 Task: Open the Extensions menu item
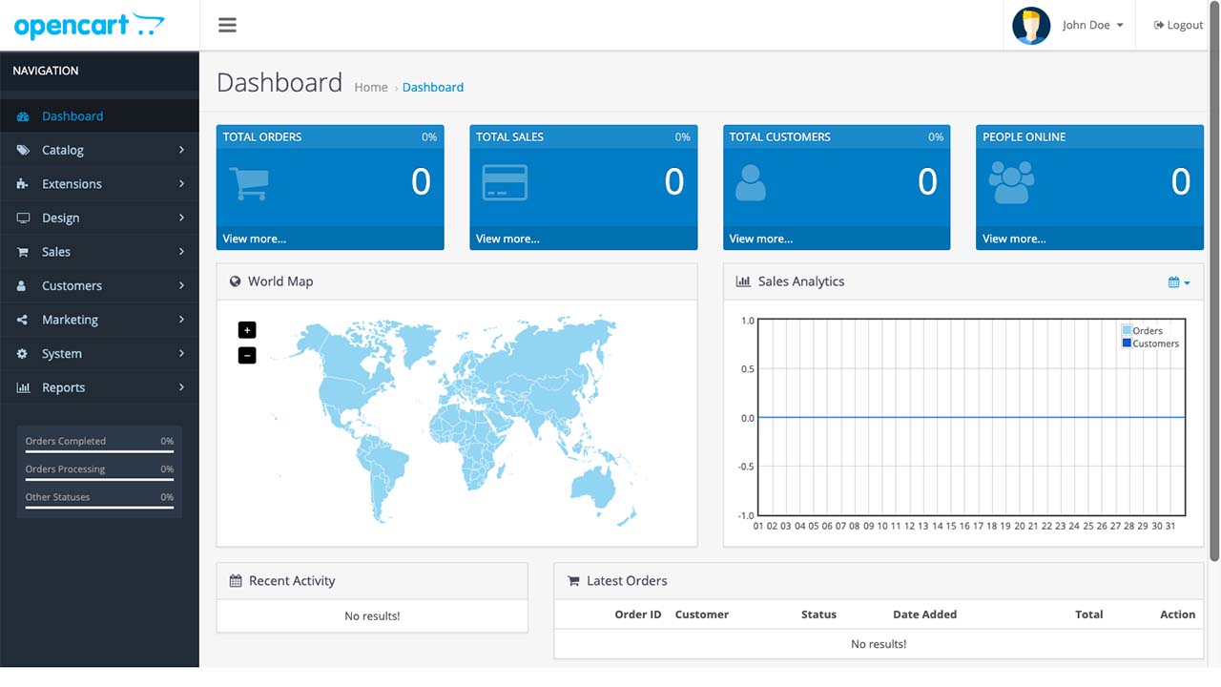coord(99,184)
